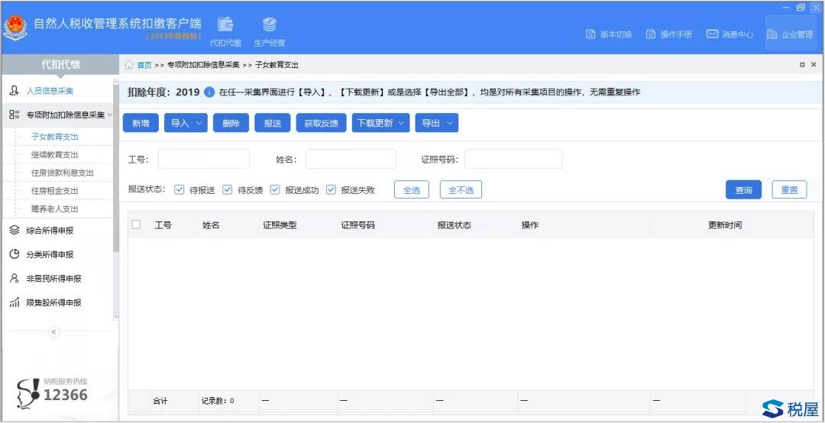The height and width of the screenshot is (423, 825).
Task: Click the 首页 home icon in breadcrumb
Action: 129,65
